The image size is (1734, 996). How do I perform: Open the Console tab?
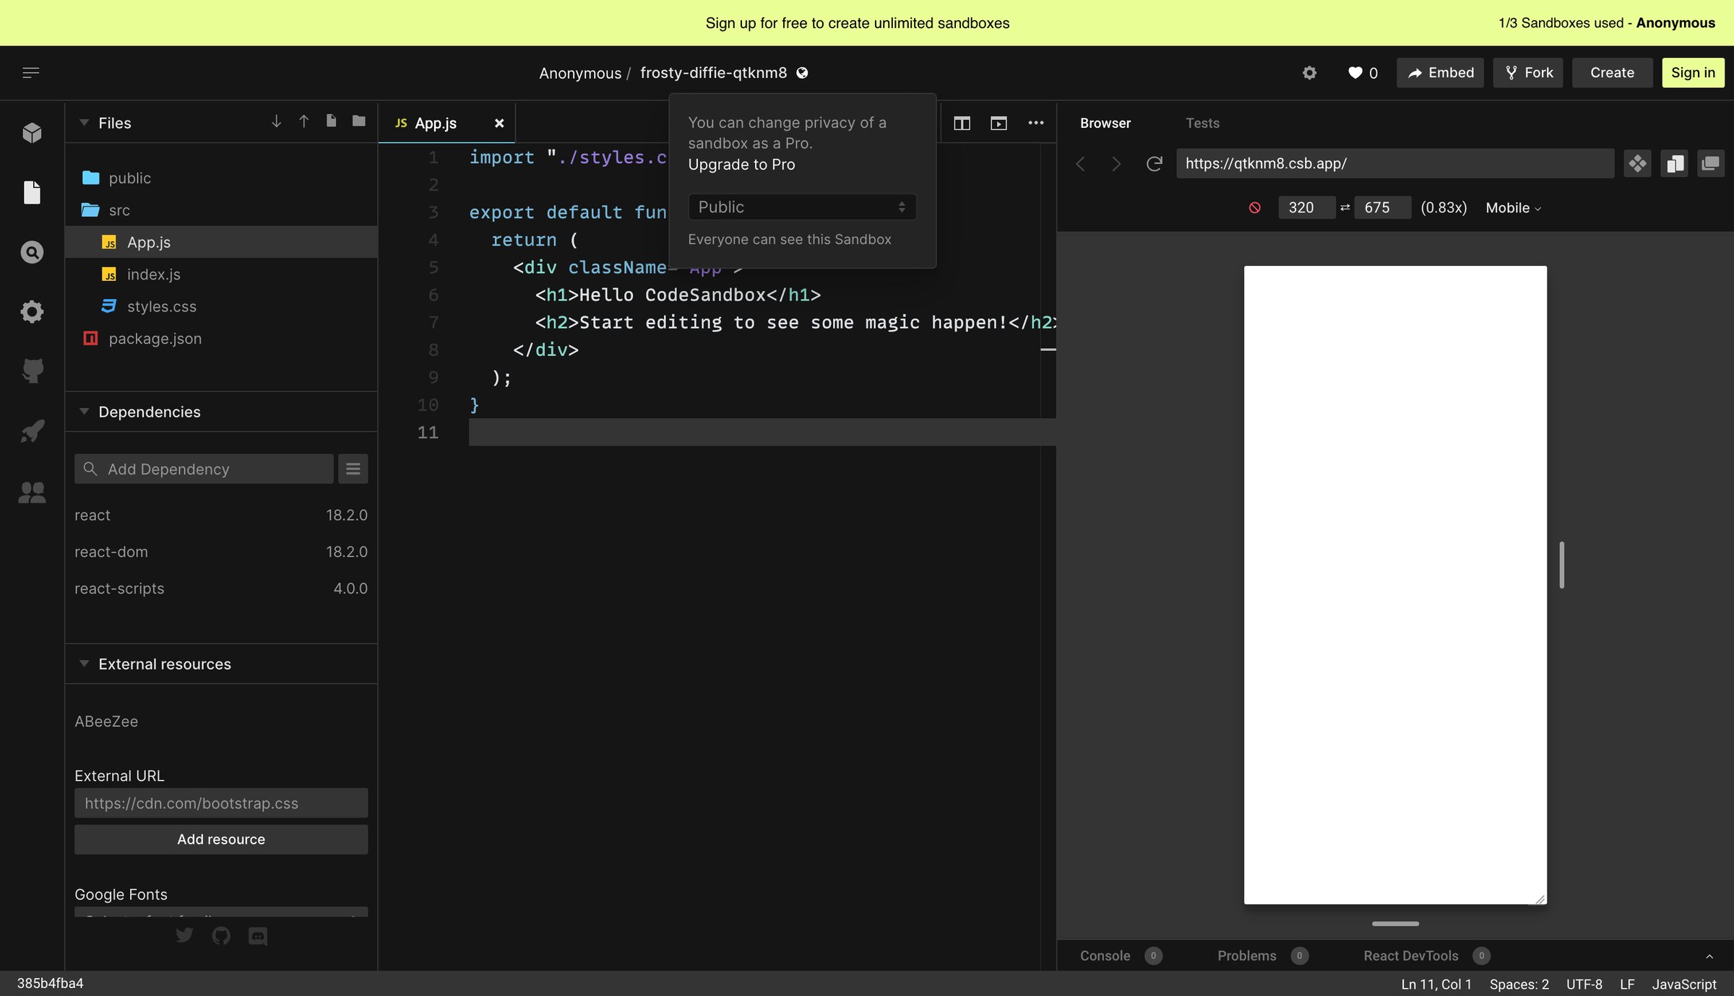click(1121, 956)
